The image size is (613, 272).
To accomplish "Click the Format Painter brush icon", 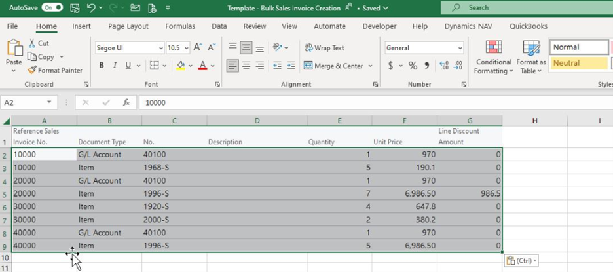I will pyautogui.click(x=32, y=70).
